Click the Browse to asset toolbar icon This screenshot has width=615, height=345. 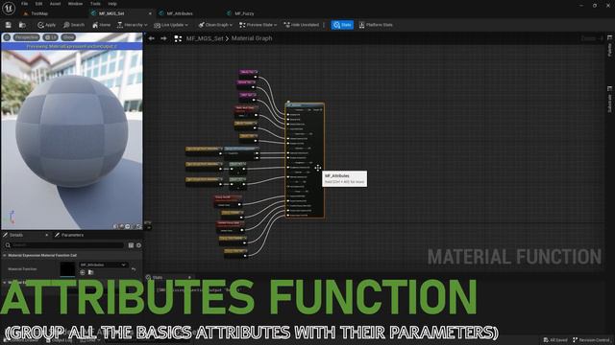[x=22, y=25]
